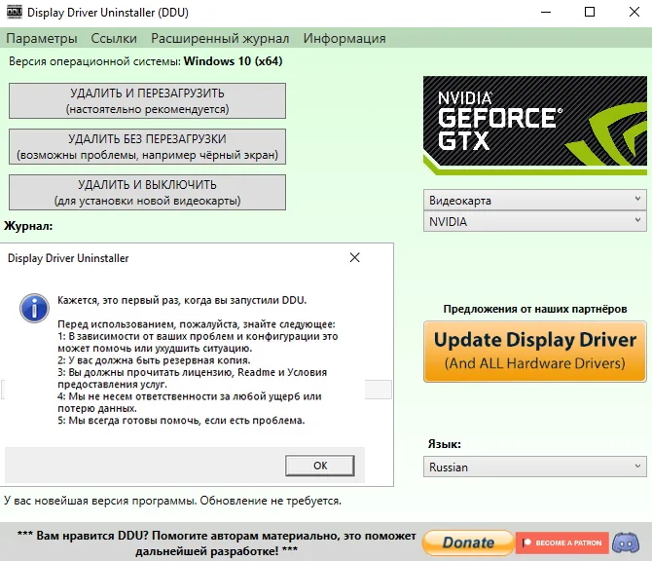
Task: Click the PayPal Donate button
Action: (x=468, y=542)
